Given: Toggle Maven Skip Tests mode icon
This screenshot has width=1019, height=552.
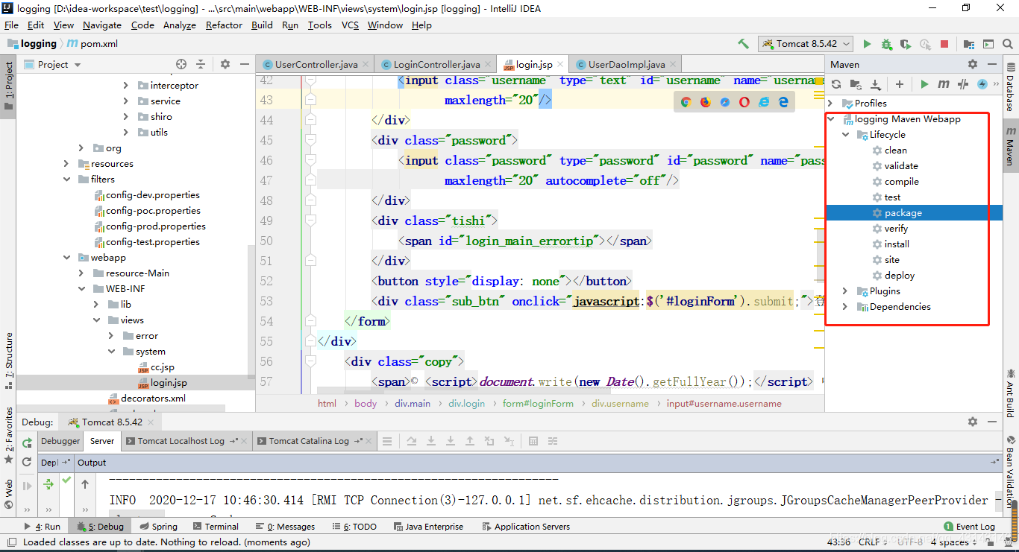Looking at the screenshot, I should [982, 84].
